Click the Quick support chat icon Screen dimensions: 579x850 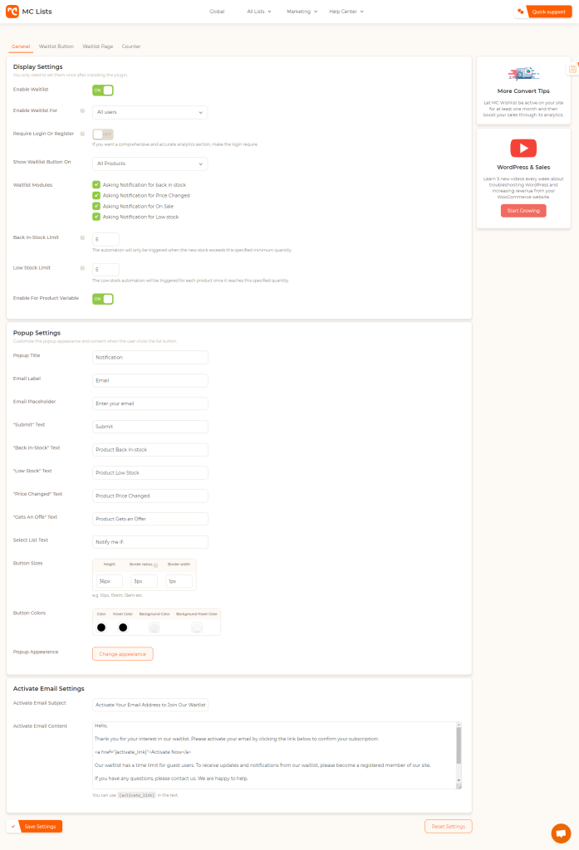coord(520,12)
